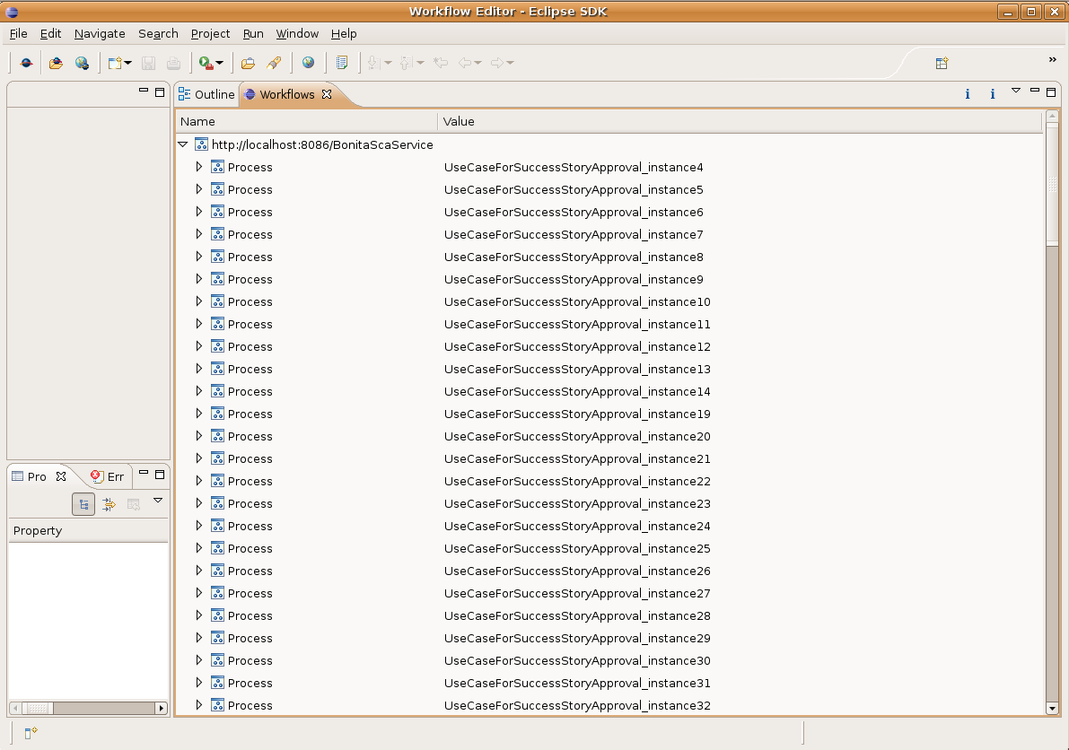Open the Project menu
1069x750 pixels.
pyautogui.click(x=210, y=33)
